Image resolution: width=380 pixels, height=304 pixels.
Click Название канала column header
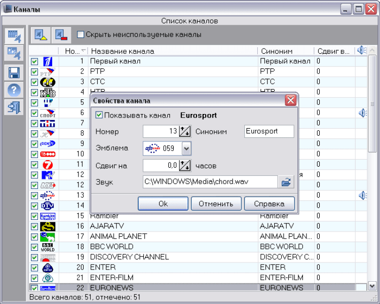coord(173,51)
